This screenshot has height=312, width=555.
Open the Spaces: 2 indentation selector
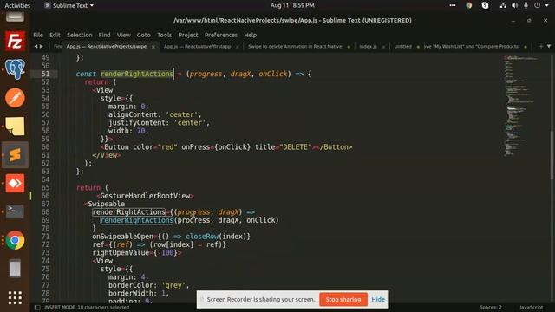[x=490, y=307]
